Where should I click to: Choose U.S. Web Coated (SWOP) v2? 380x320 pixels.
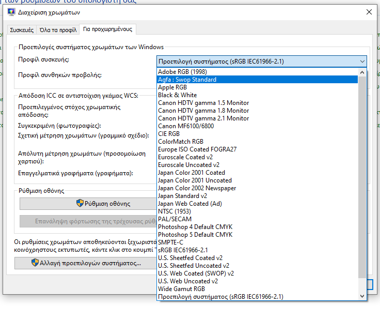click(258, 273)
